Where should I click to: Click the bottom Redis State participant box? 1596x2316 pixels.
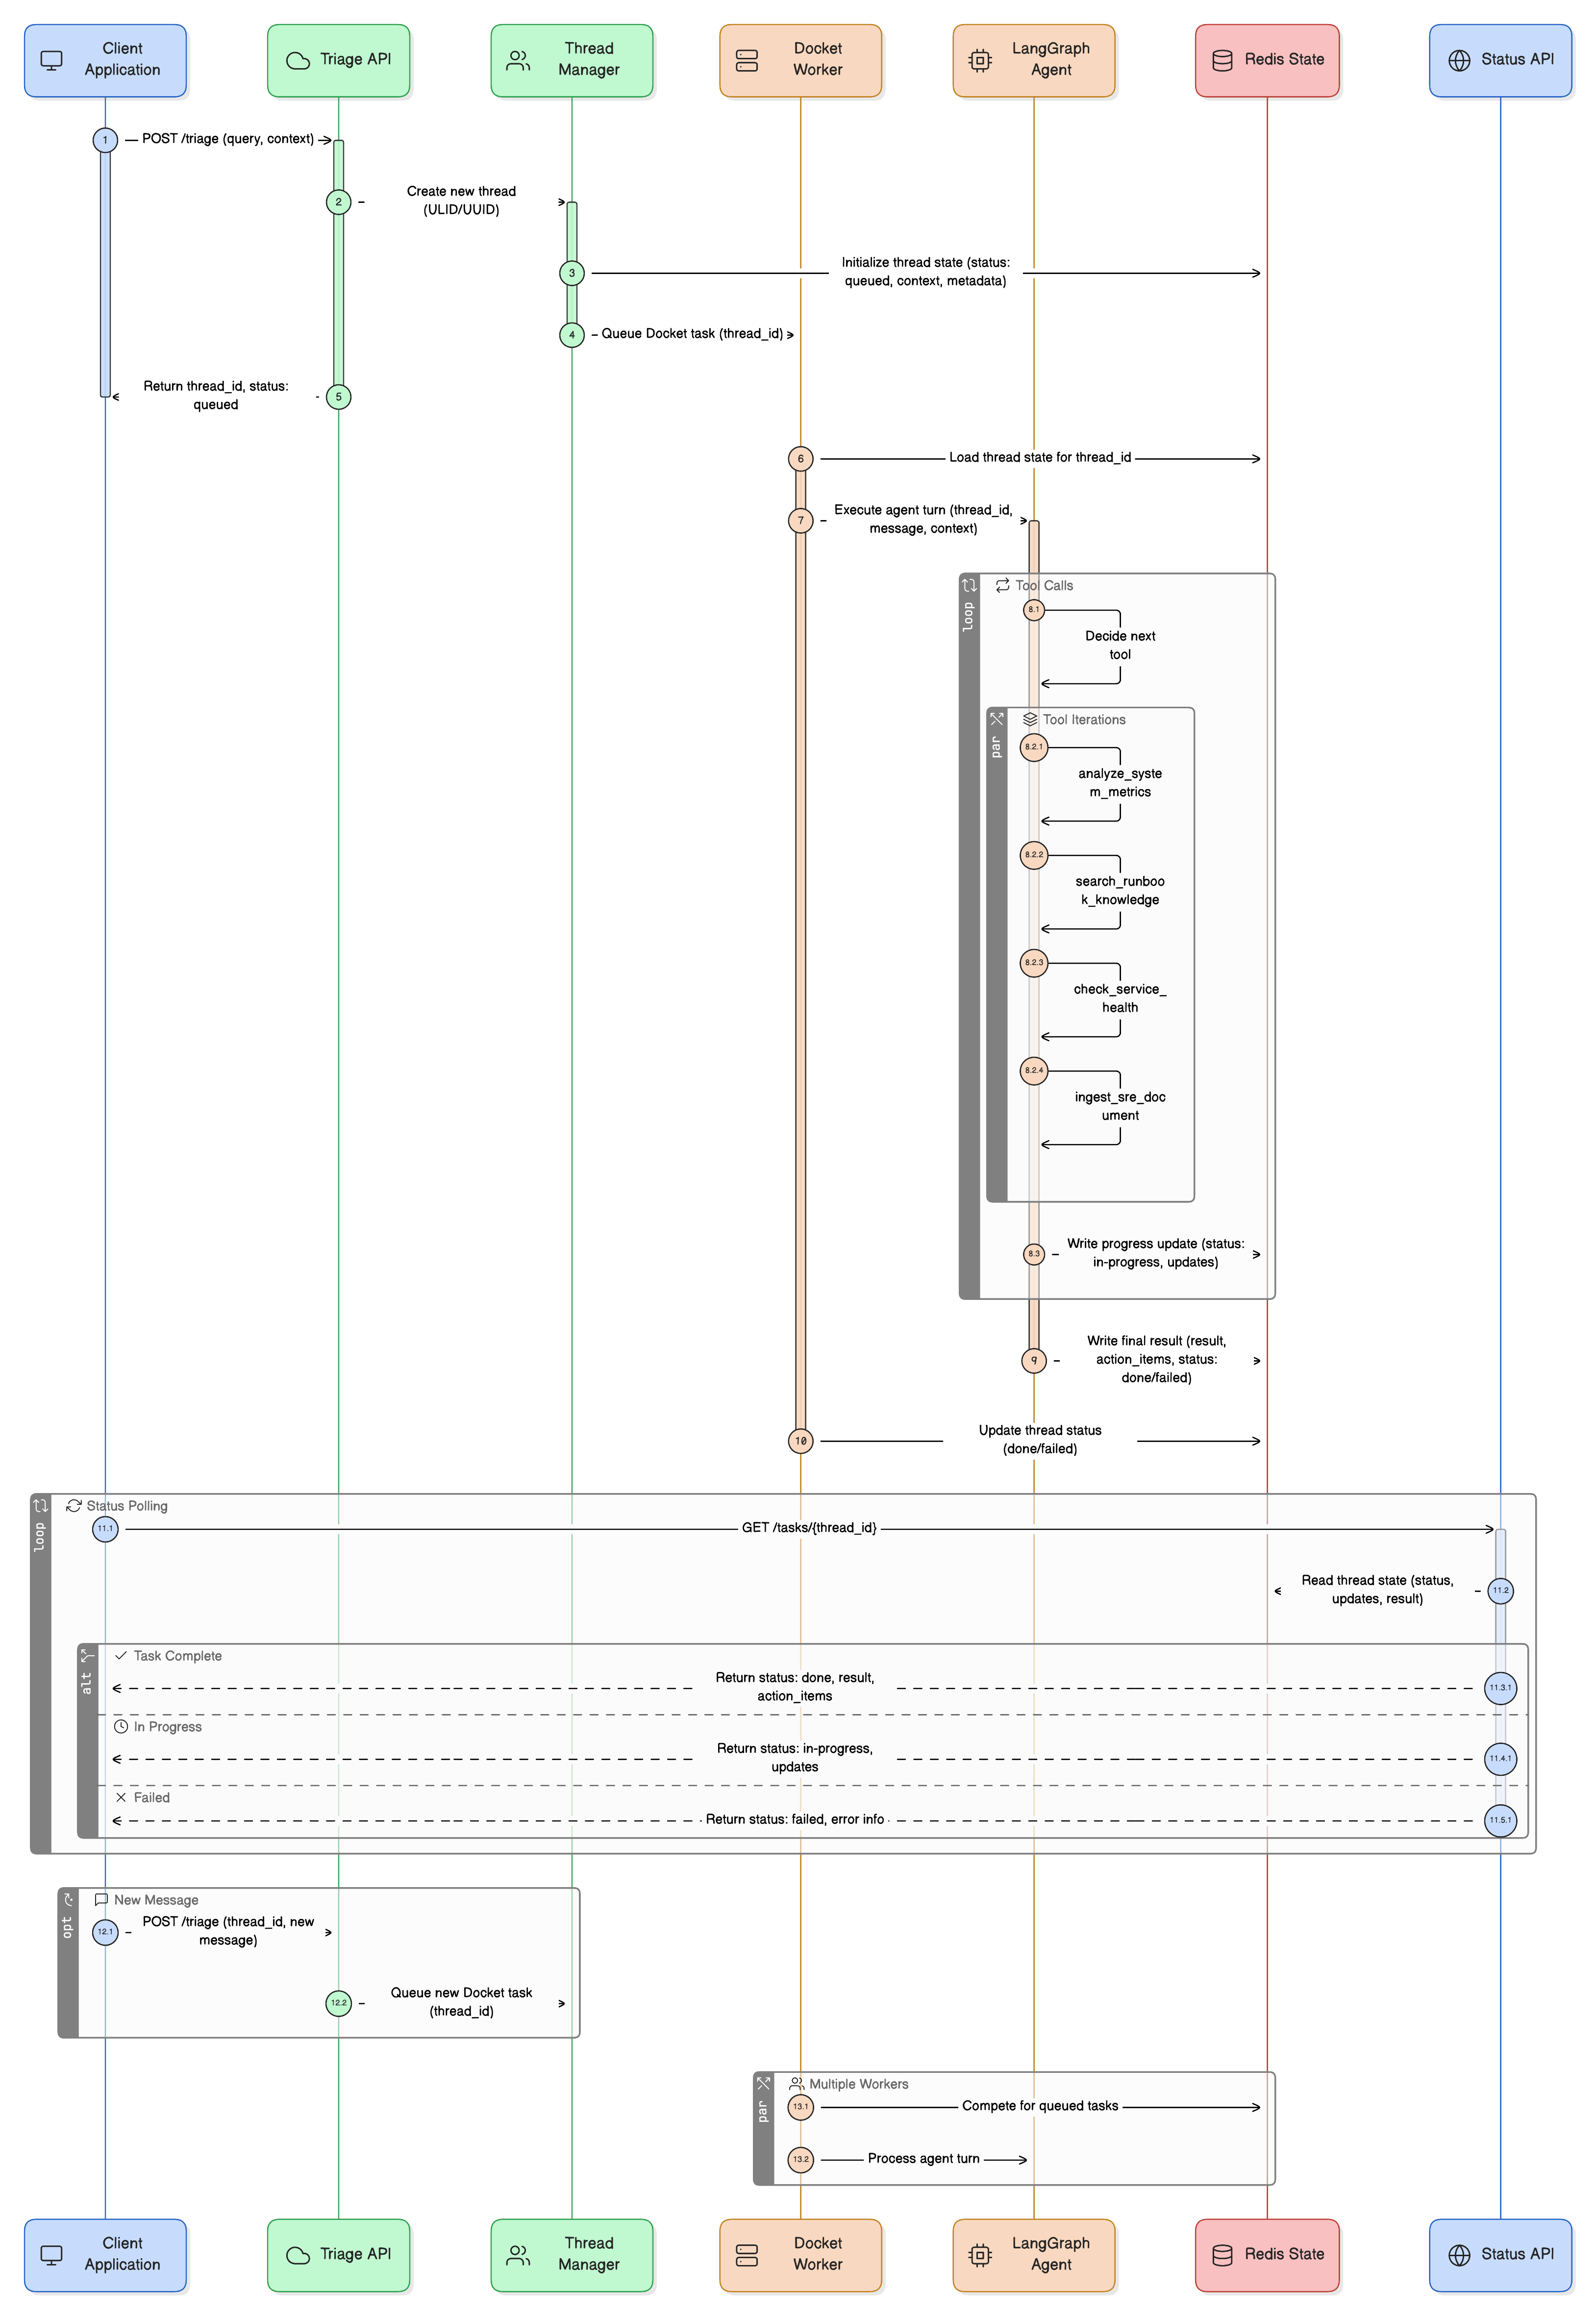[x=1266, y=2254]
